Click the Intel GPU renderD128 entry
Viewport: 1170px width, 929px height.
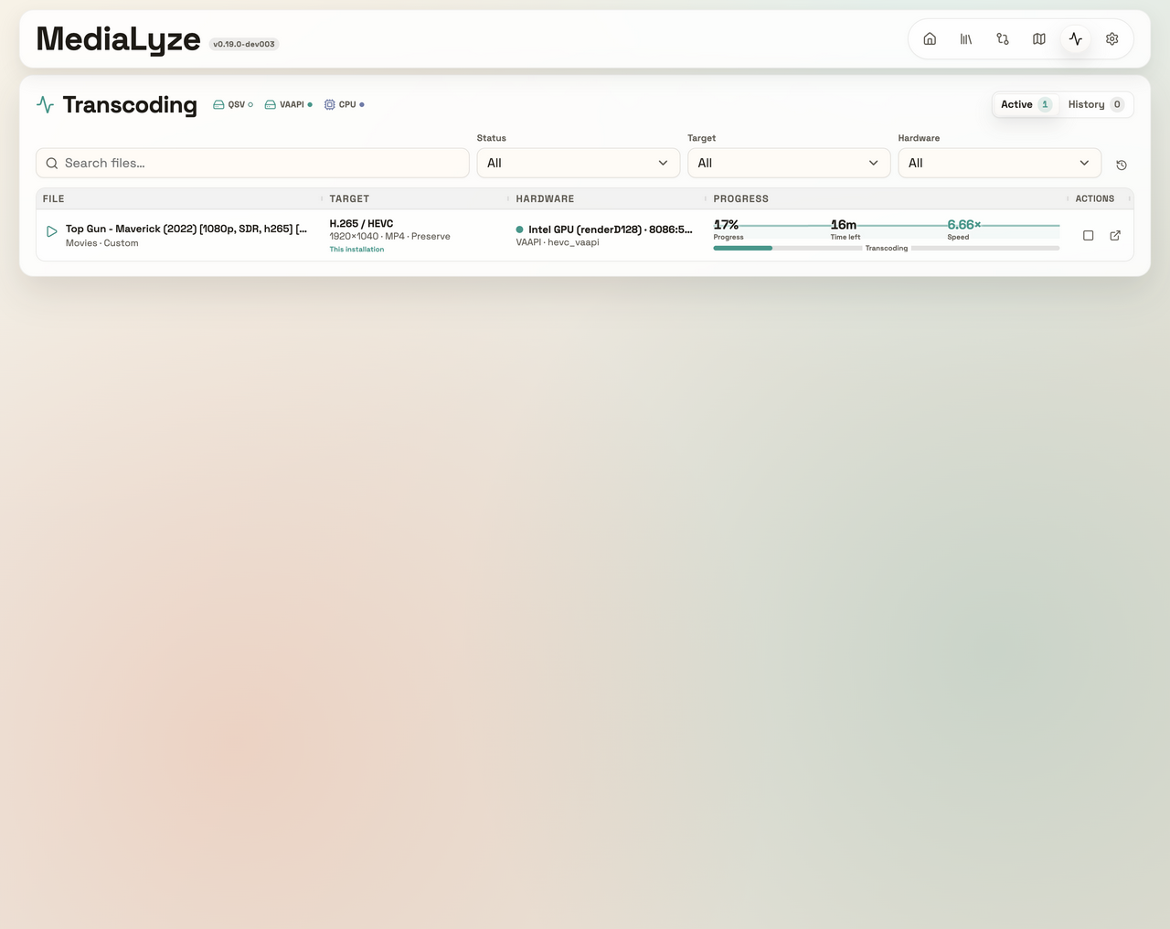tap(604, 230)
